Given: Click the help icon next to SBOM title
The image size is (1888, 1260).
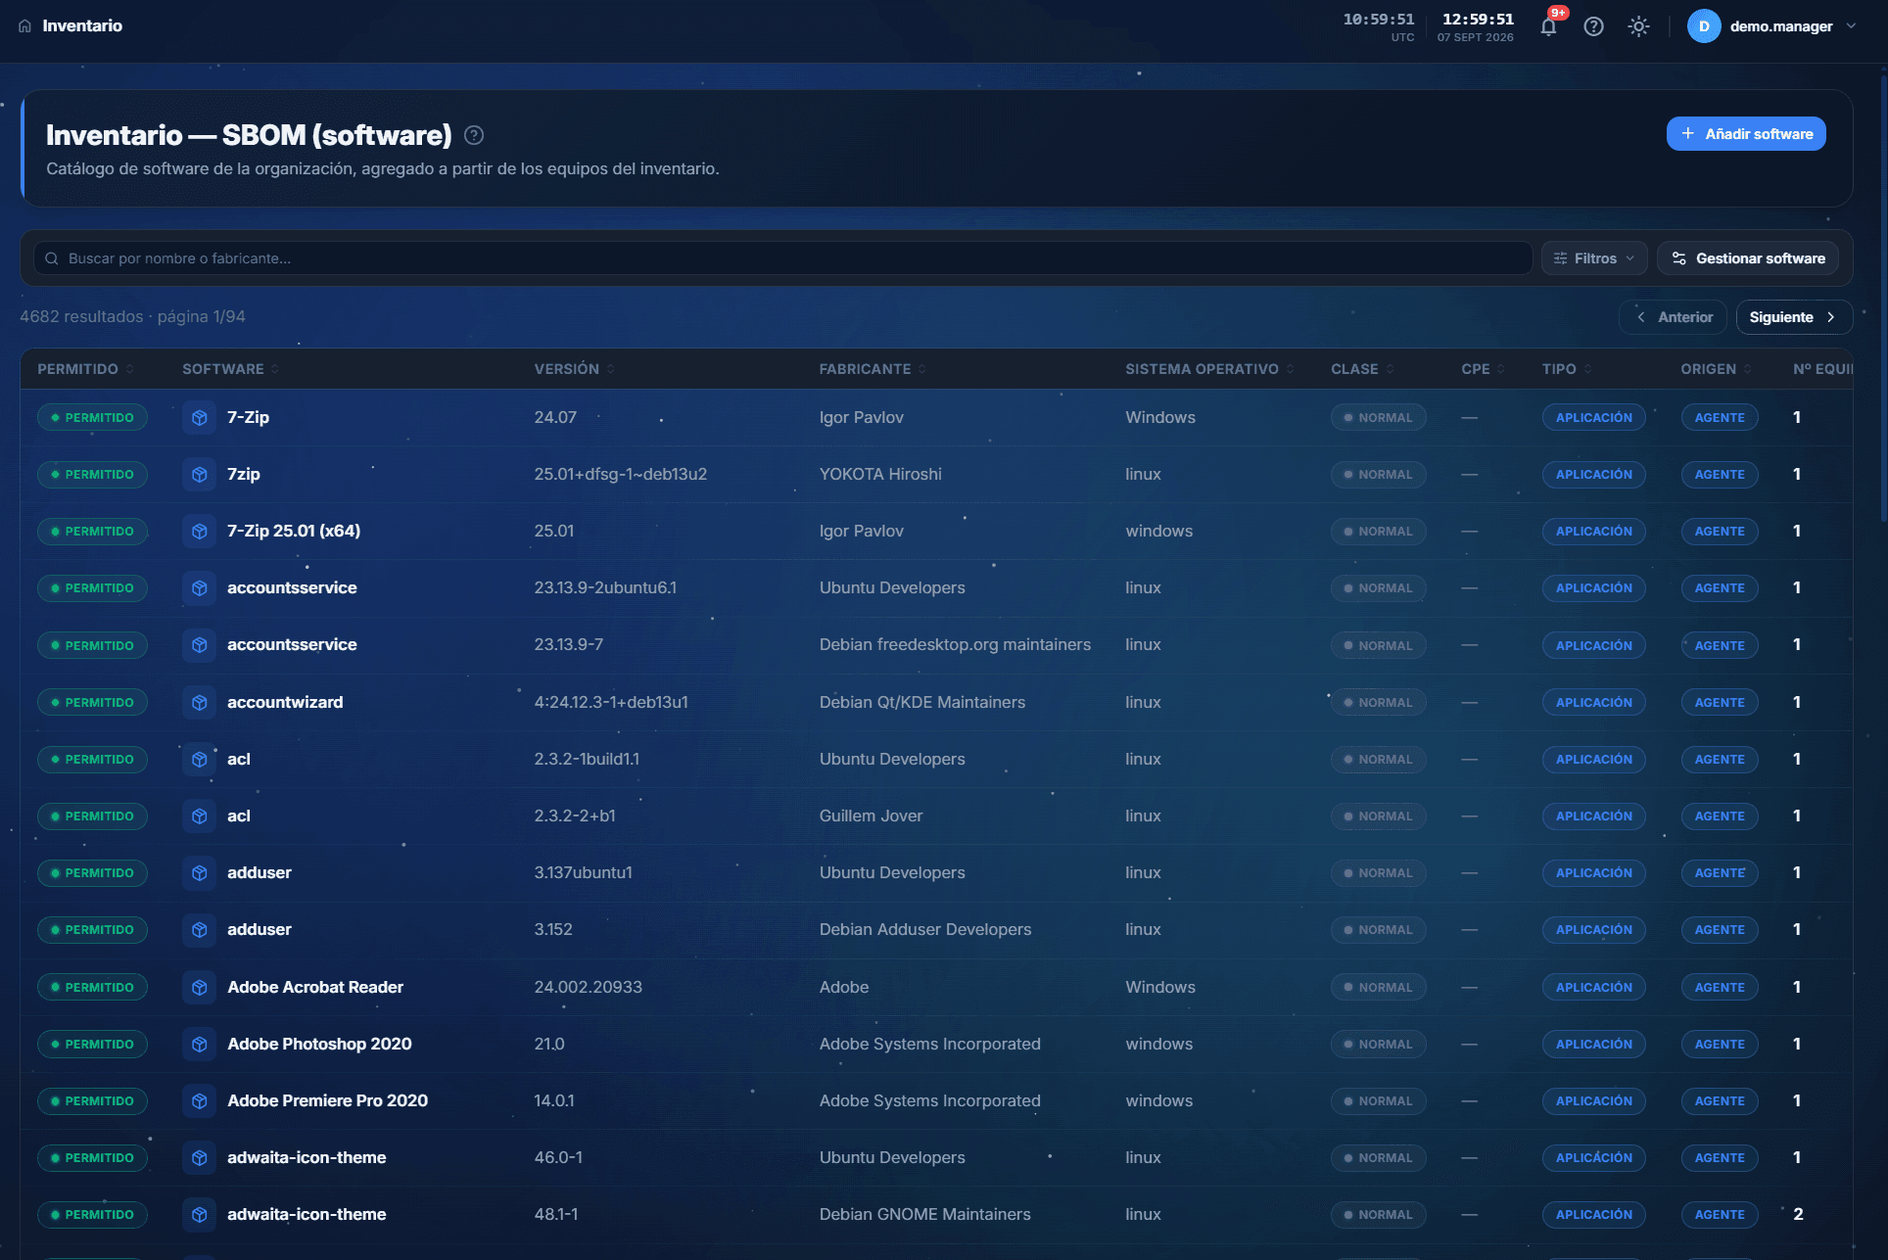Looking at the screenshot, I should [x=474, y=135].
